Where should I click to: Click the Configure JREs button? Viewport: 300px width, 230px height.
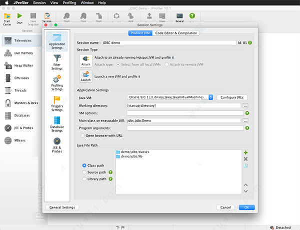click(x=232, y=97)
